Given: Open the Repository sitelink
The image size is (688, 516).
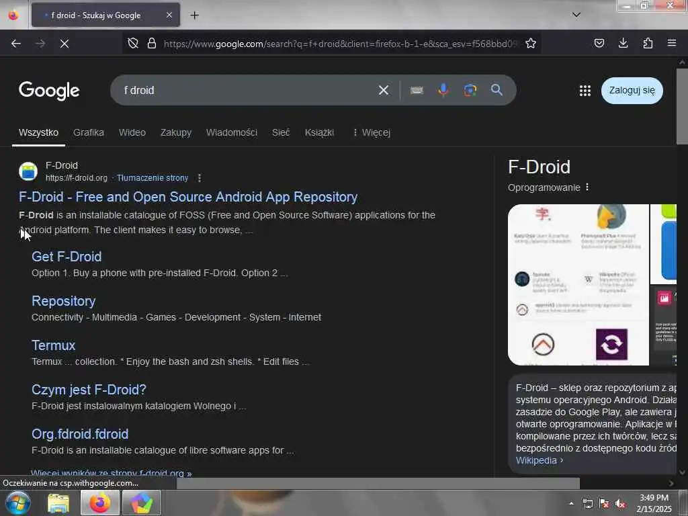Looking at the screenshot, I should pyautogui.click(x=64, y=301).
